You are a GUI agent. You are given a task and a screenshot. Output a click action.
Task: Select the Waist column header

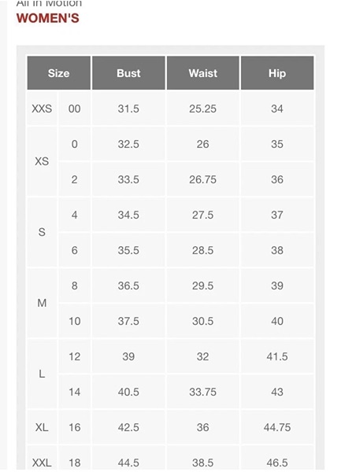tap(203, 73)
